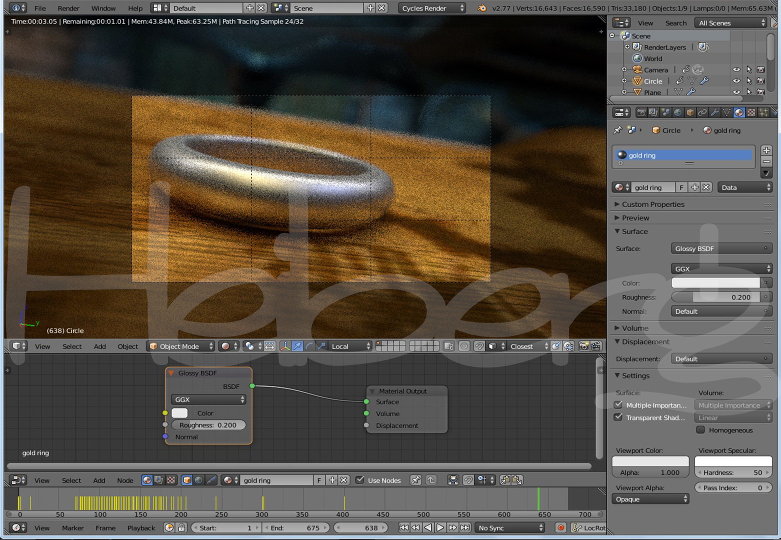The height and width of the screenshot is (540, 781).
Task: Open the All Scenes outliner display dropdown
Action: (730, 23)
